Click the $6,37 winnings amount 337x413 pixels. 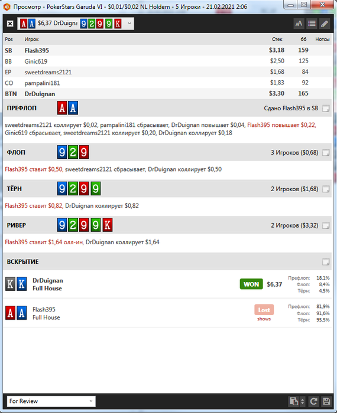pos(274,284)
